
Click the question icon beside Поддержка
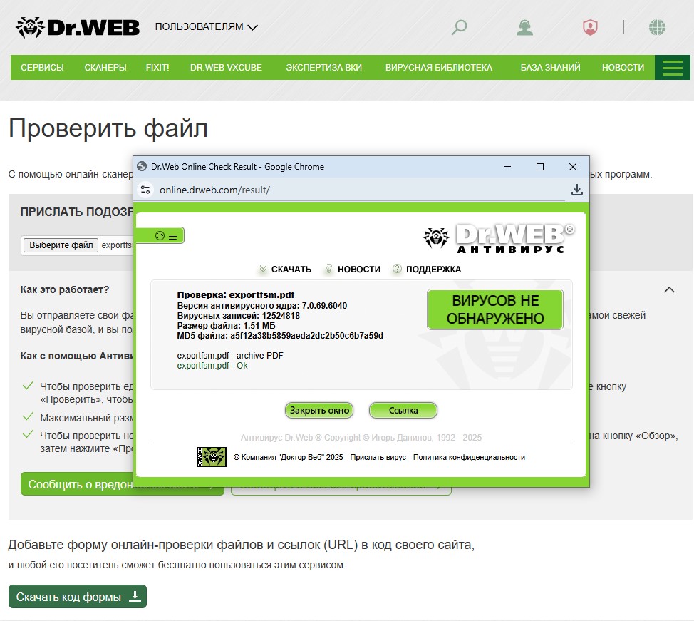point(397,269)
